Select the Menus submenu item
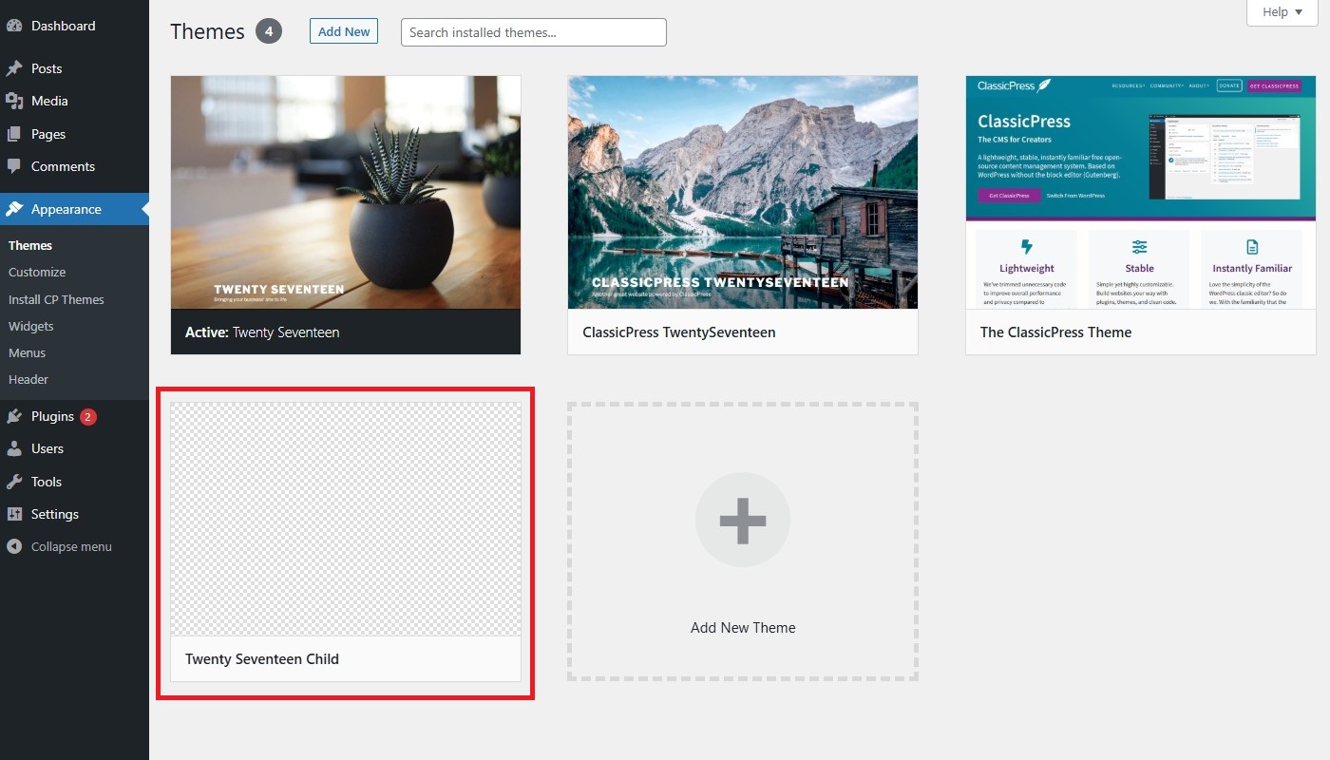 28,352
